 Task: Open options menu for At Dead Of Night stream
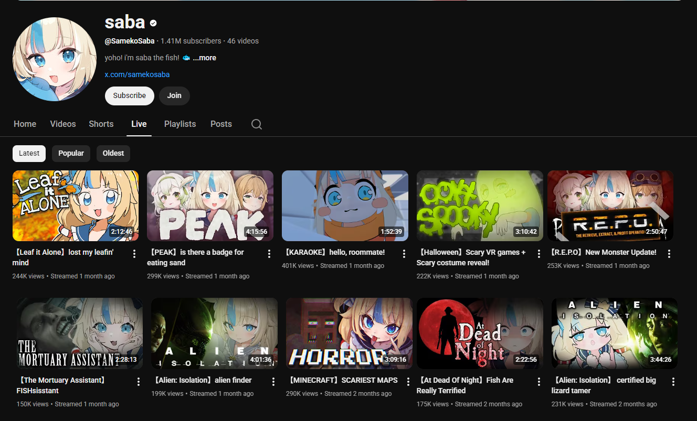(539, 382)
